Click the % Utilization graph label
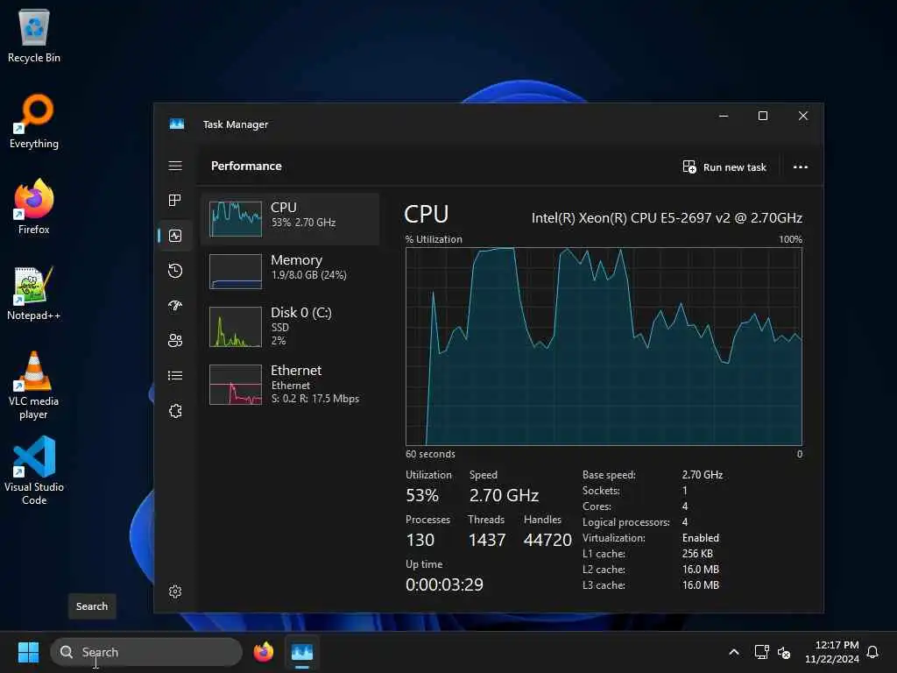Screen dimensions: 897x673 coord(434,239)
